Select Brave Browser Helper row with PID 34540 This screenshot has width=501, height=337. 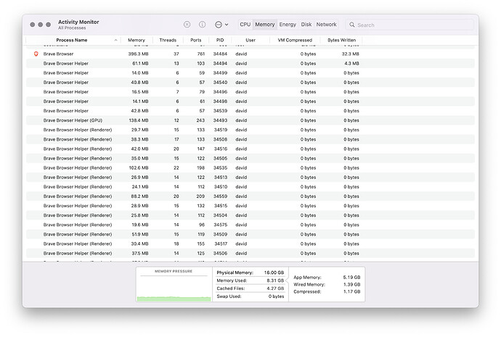[250, 83]
